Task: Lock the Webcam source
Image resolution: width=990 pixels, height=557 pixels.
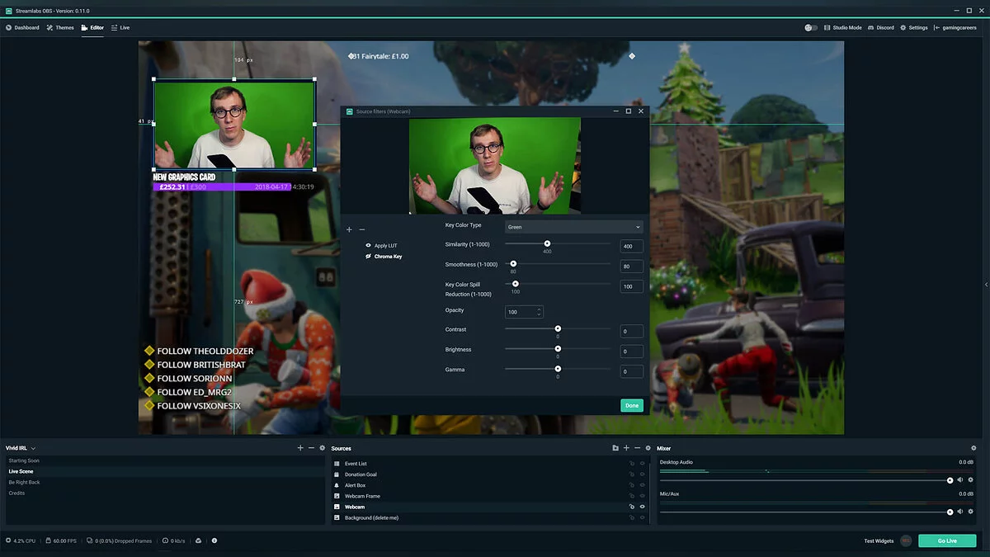Action: [x=632, y=507]
